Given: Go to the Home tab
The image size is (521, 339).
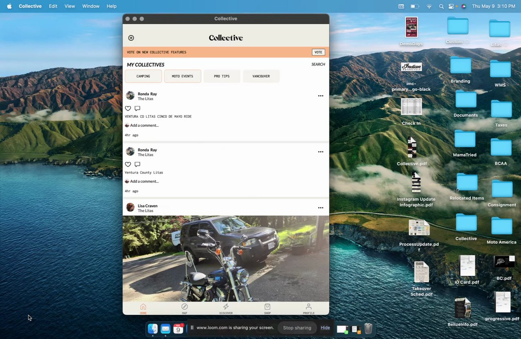Looking at the screenshot, I should [x=143, y=308].
